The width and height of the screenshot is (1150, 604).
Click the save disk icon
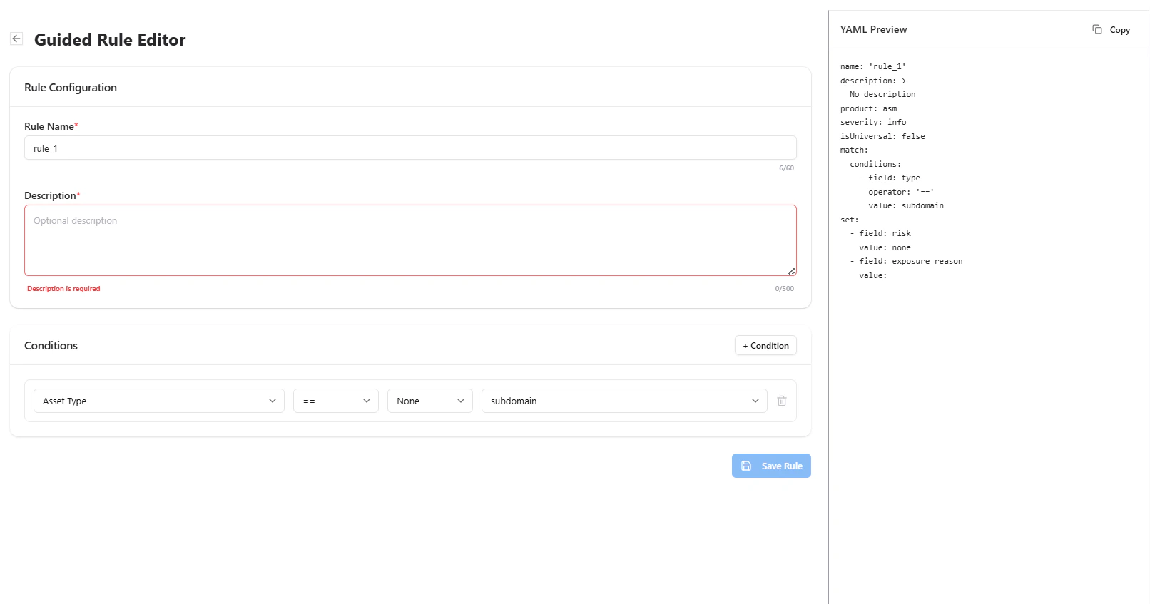pyautogui.click(x=746, y=466)
